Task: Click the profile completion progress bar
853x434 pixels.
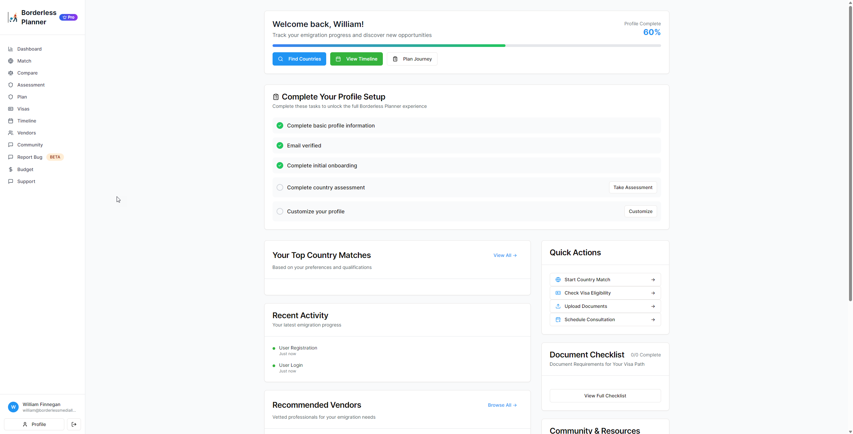Action: point(466,46)
